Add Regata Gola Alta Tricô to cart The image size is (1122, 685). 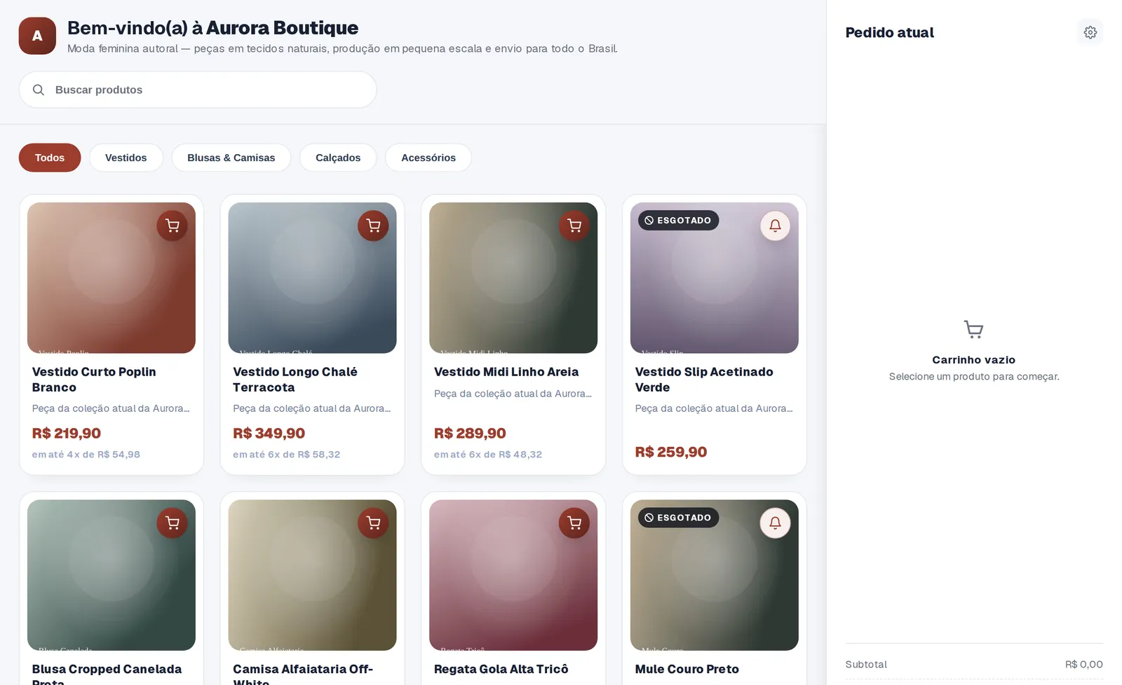pos(574,523)
